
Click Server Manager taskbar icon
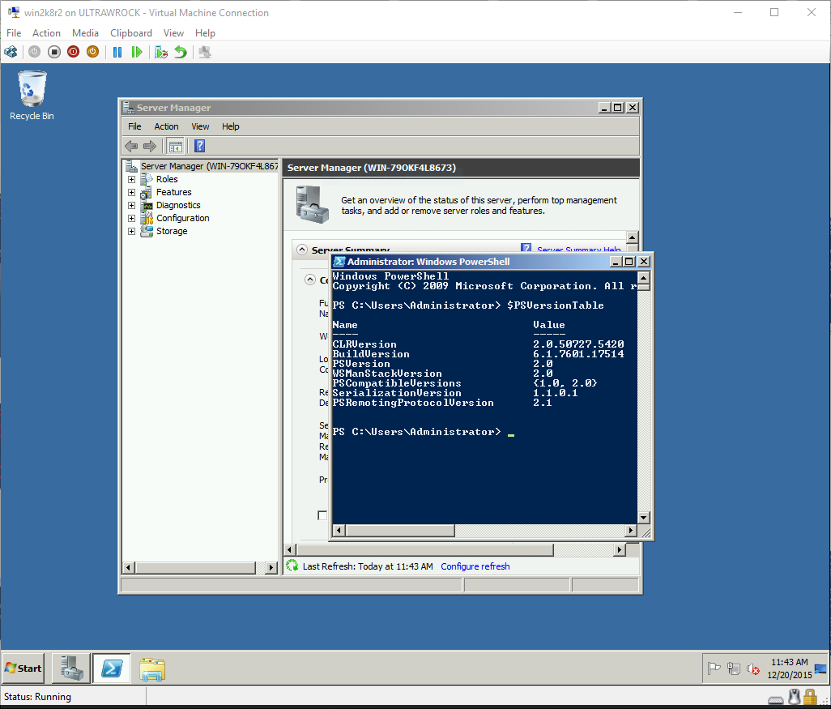(71, 668)
